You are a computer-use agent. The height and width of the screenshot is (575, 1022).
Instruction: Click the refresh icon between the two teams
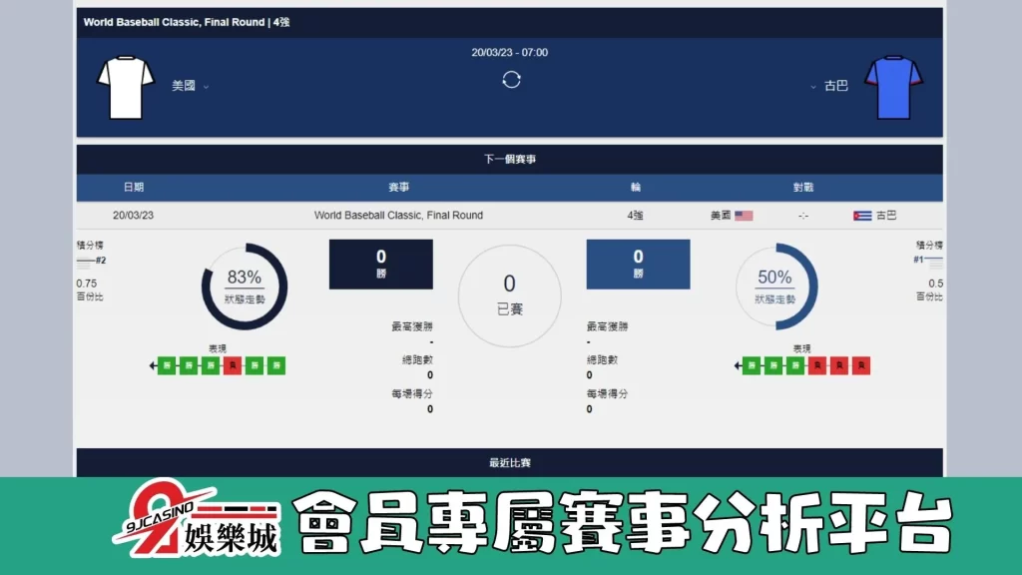(x=511, y=80)
